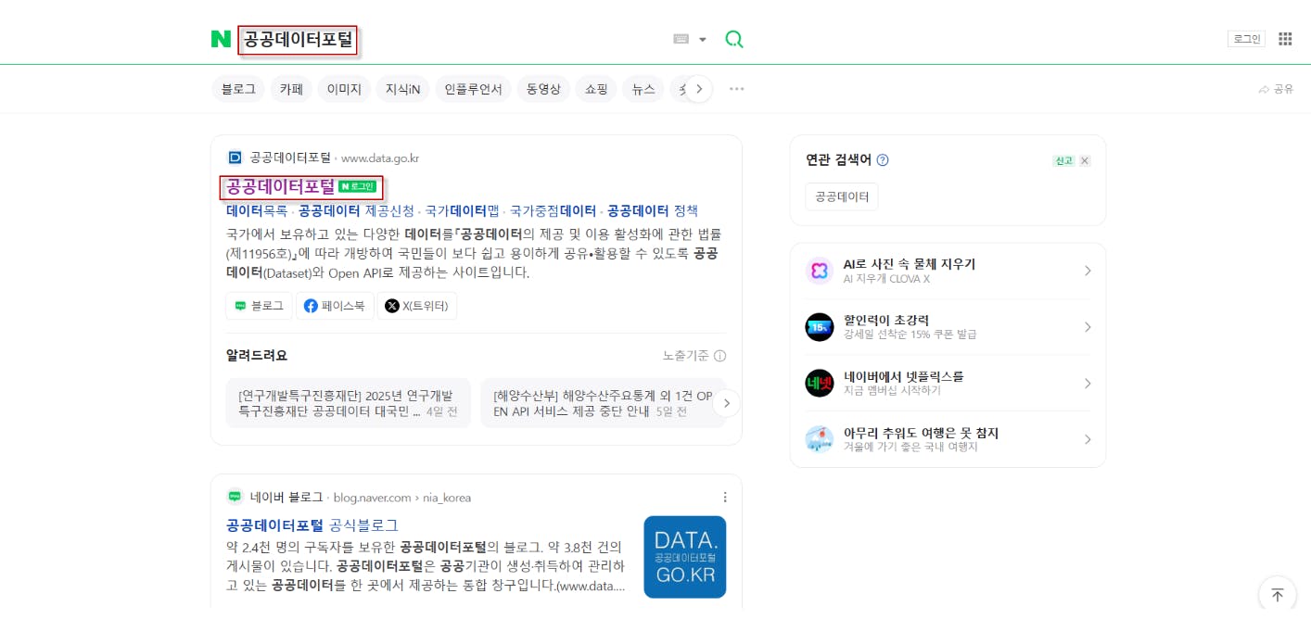Open the 국가중점데이터 sublink
The image size is (1311, 619).
(x=554, y=211)
